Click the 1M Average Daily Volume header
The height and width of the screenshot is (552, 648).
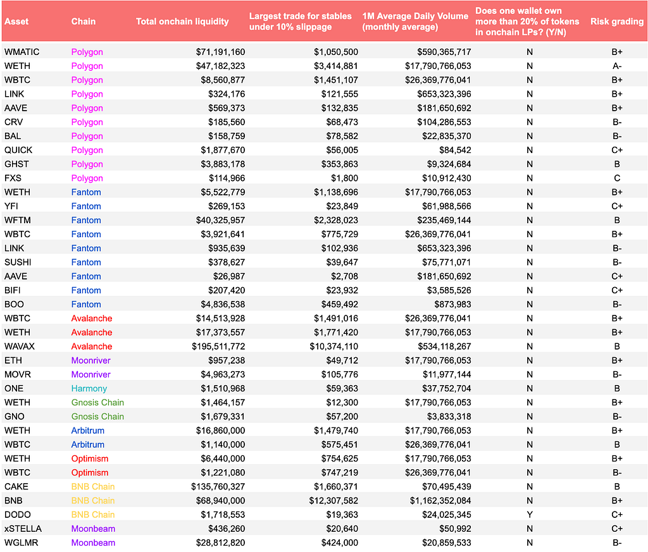coord(415,21)
